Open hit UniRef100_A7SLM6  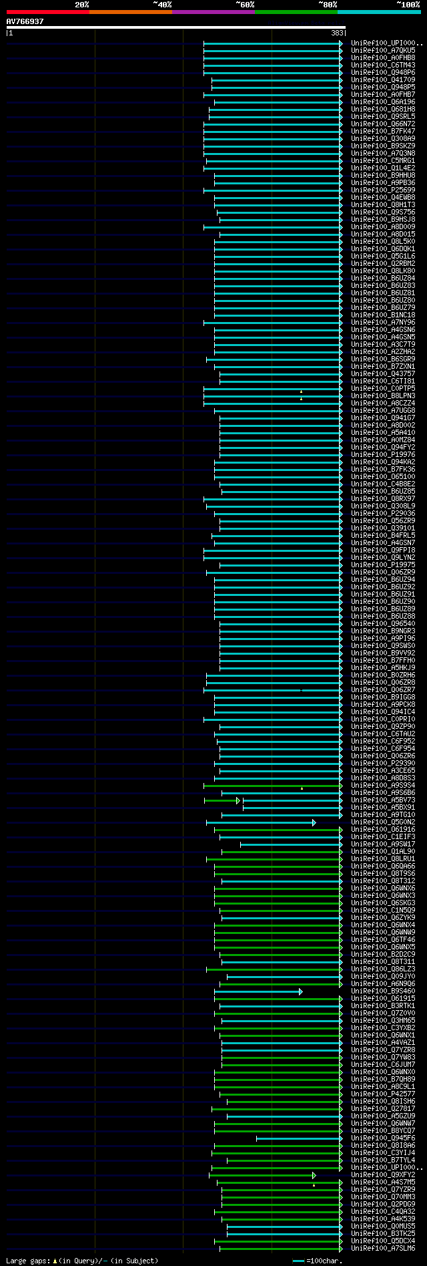click(383, 1249)
